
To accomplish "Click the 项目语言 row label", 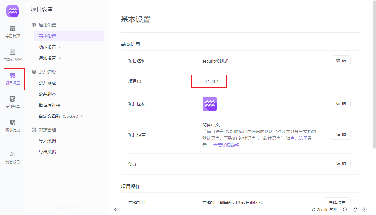I will [137, 135].
